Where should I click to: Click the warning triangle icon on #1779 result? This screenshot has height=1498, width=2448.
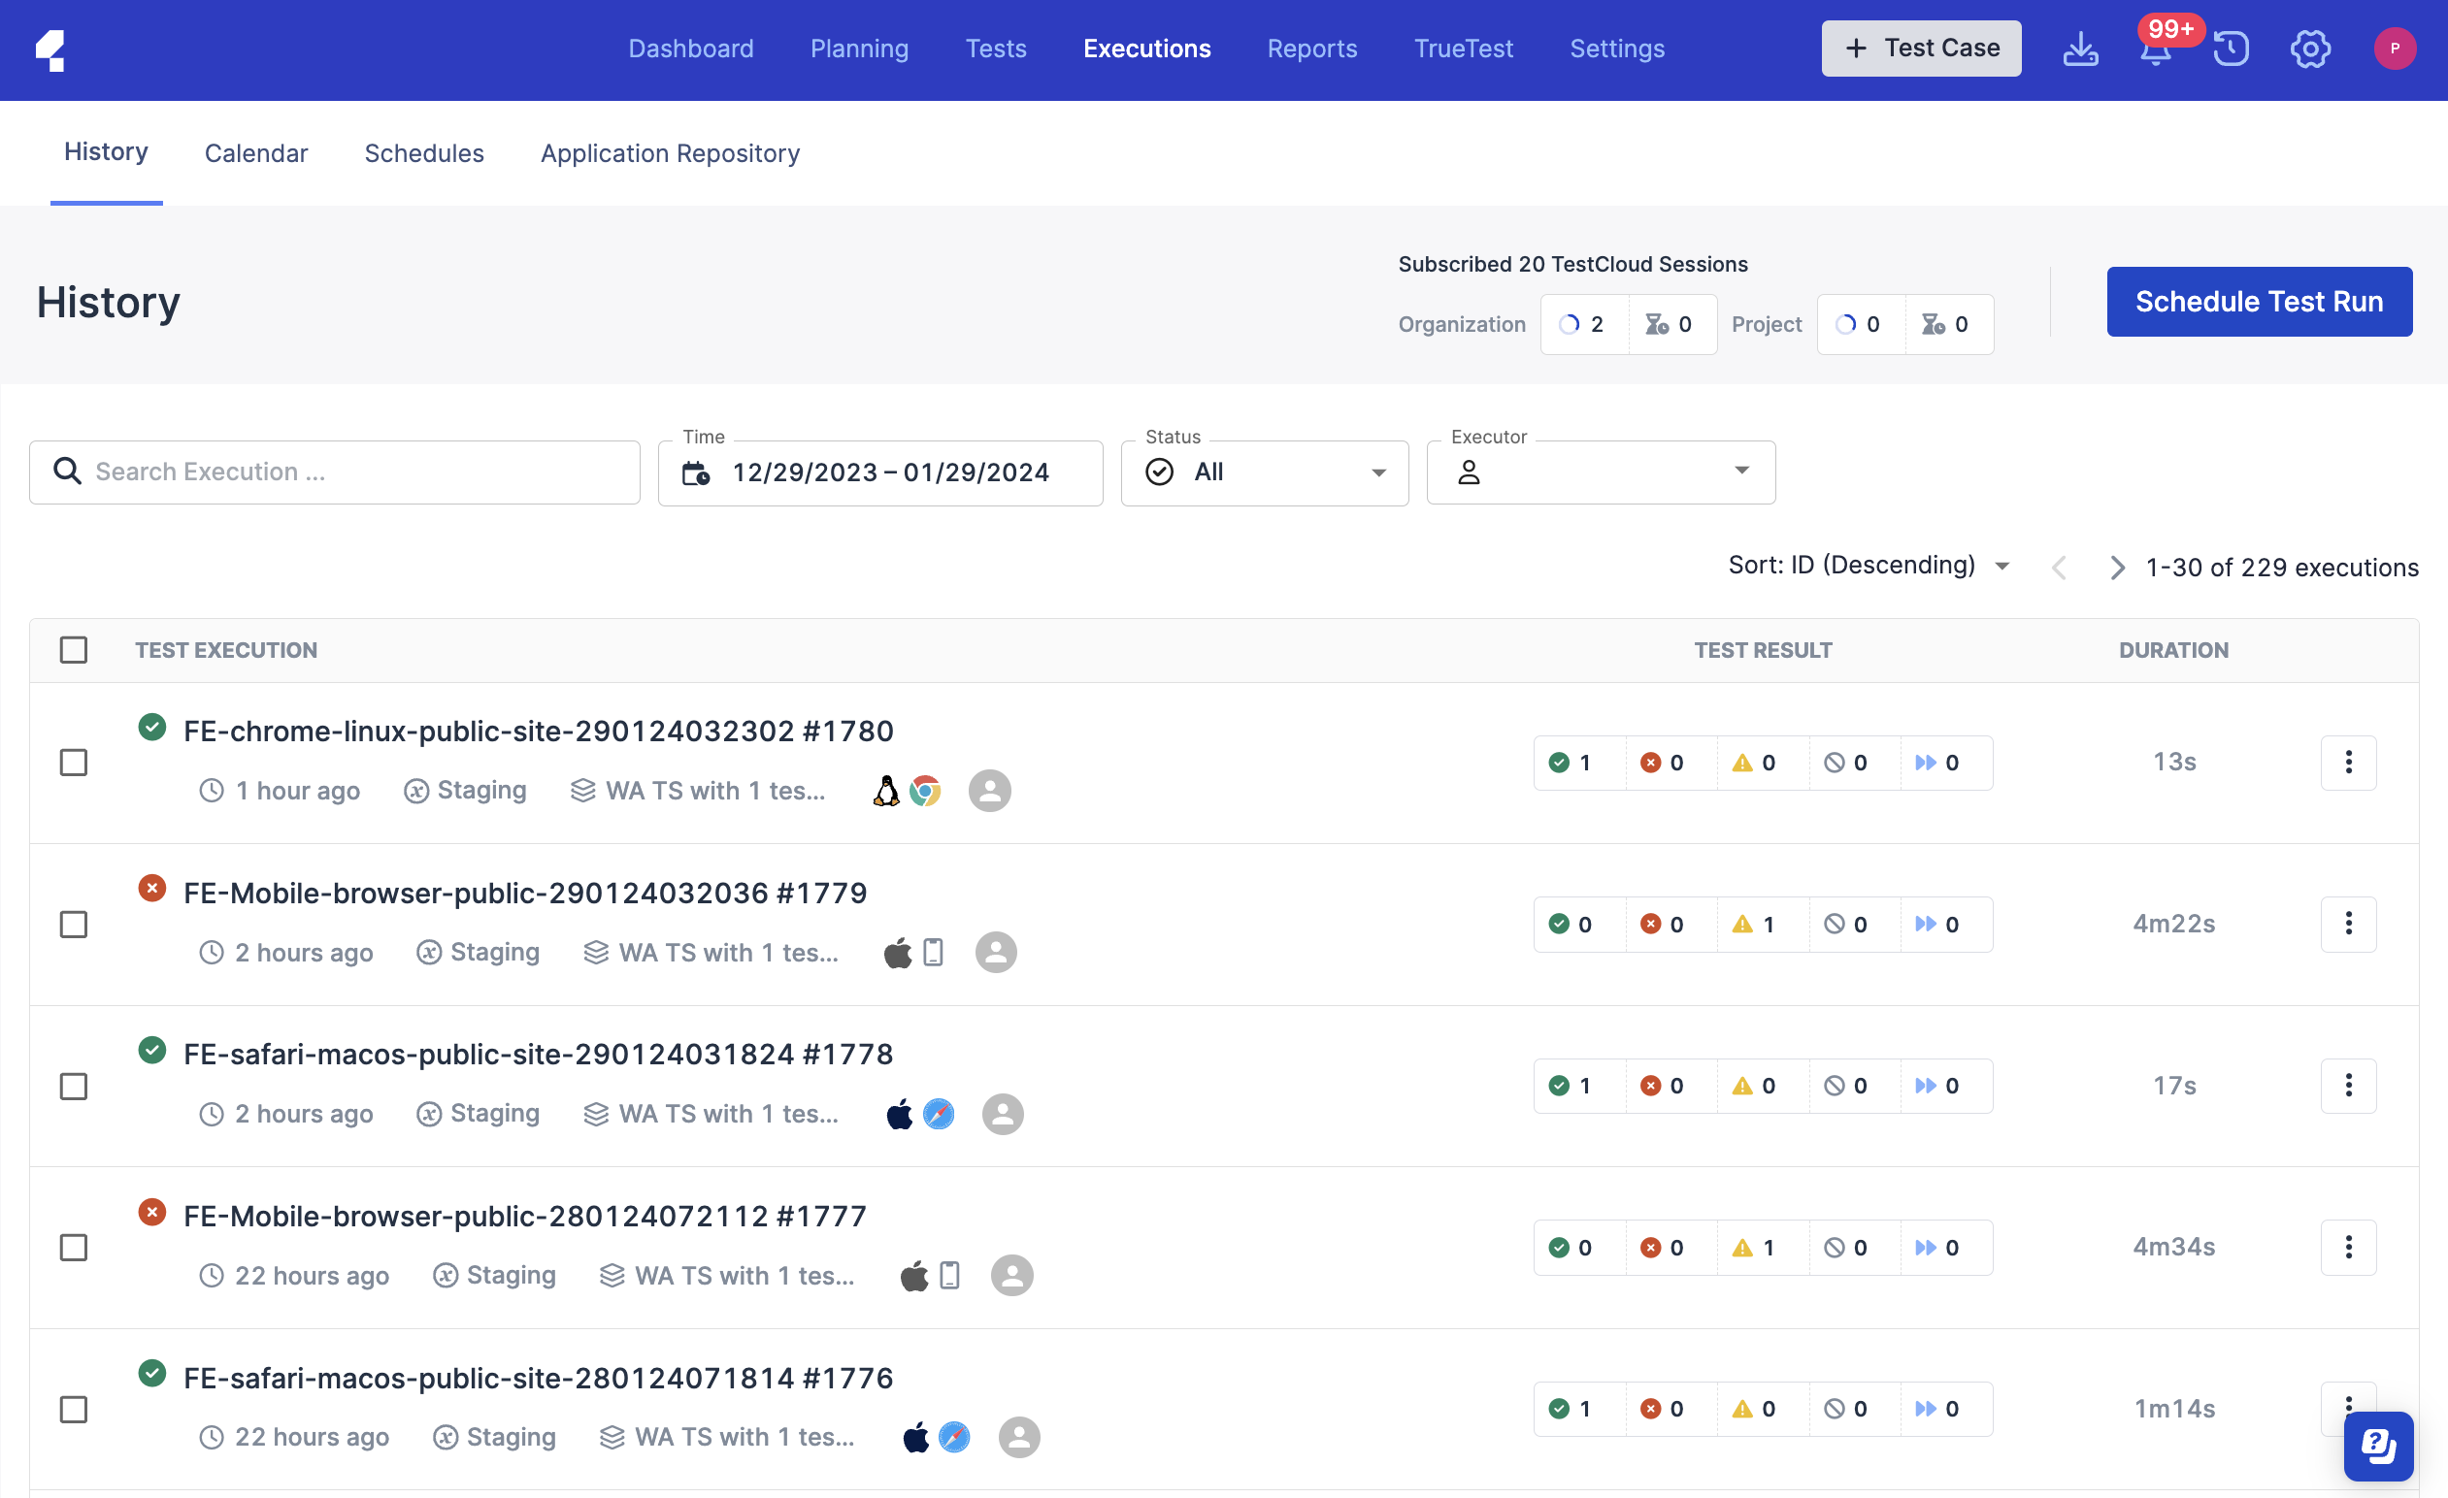click(1743, 923)
